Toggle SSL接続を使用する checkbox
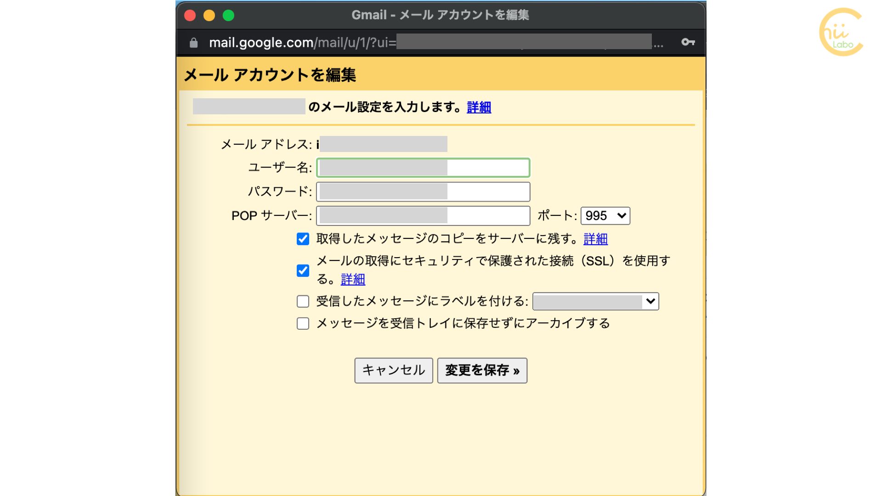The image size is (882, 496). 302,270
